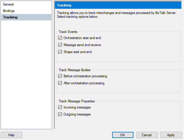Click the Track Events group label

(x=68, y=32)
